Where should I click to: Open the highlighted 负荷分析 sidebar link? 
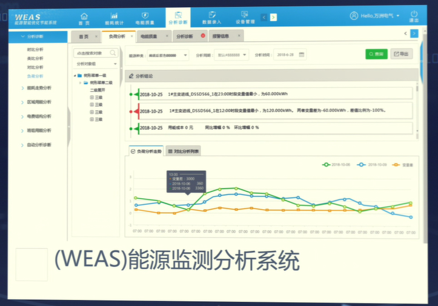[35, 76]
